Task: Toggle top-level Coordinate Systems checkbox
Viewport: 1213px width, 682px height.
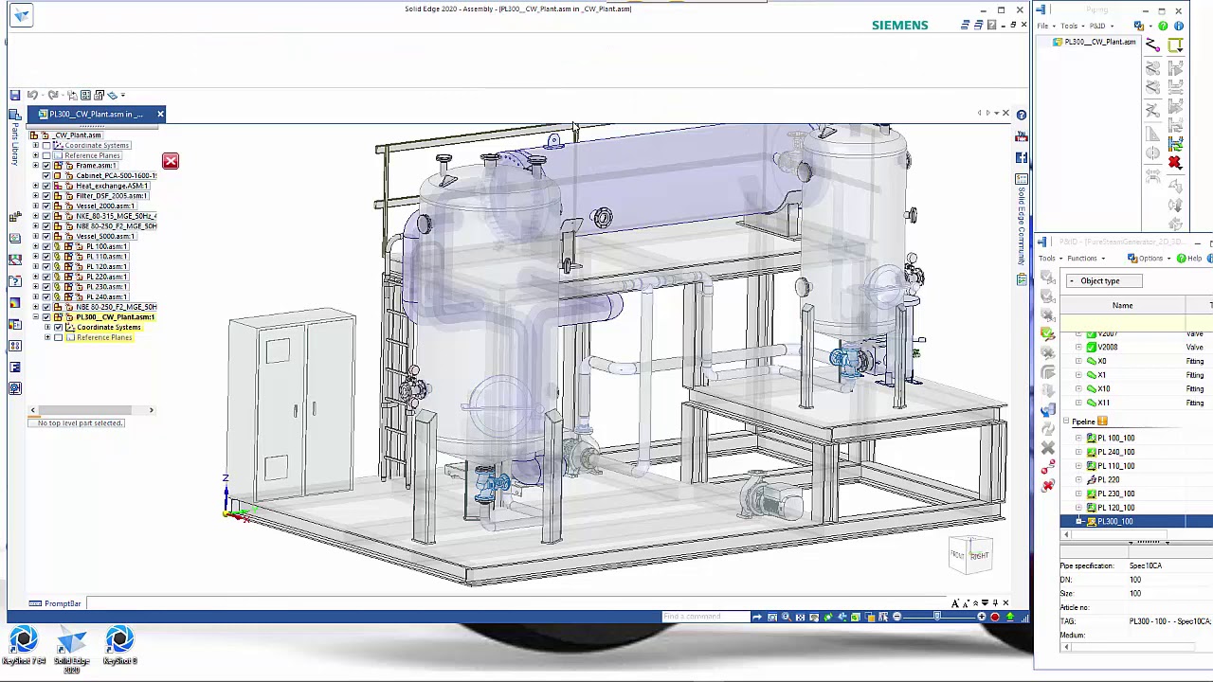Action: [x=46, y=145]
